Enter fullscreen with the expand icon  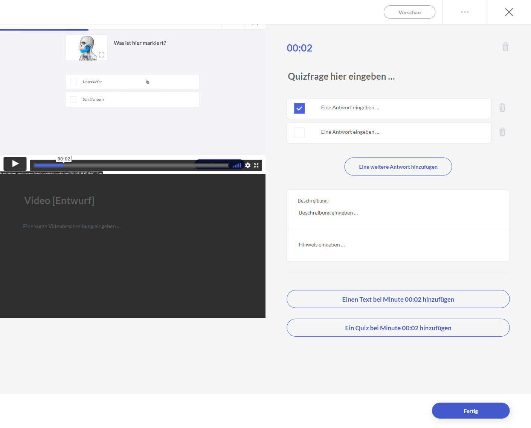[x=256, y=165]
